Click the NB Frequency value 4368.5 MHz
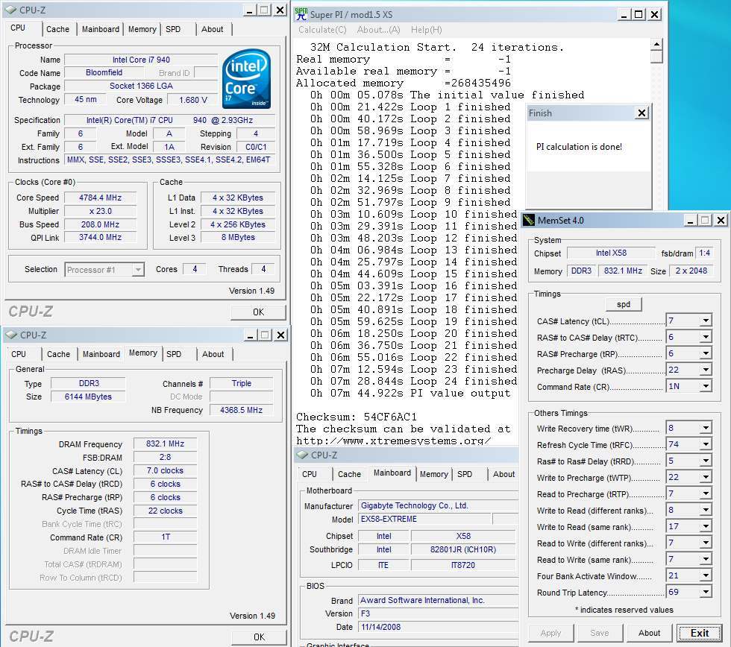Image resolution: width=731 pixels, height=647 pixels. point(241,410)
